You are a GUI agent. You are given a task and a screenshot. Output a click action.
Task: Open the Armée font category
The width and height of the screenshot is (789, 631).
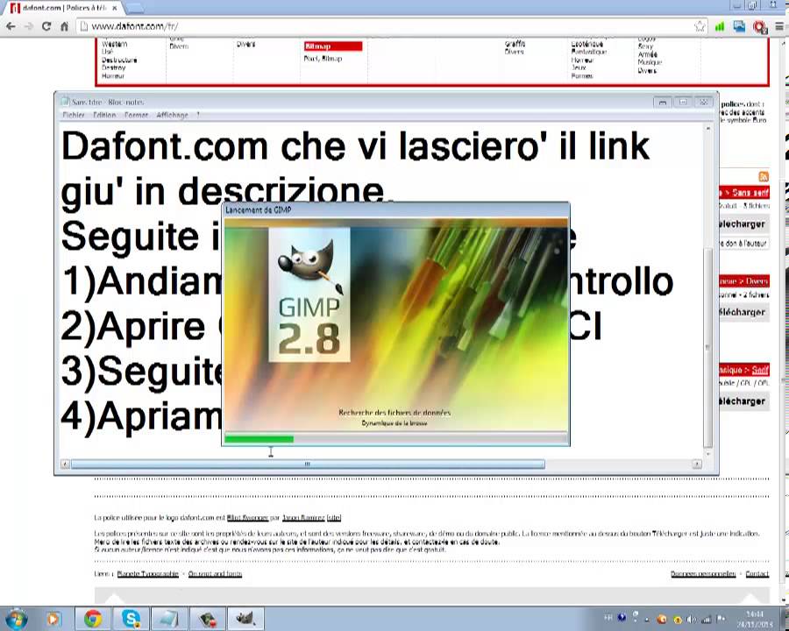[x=647, y=54]
